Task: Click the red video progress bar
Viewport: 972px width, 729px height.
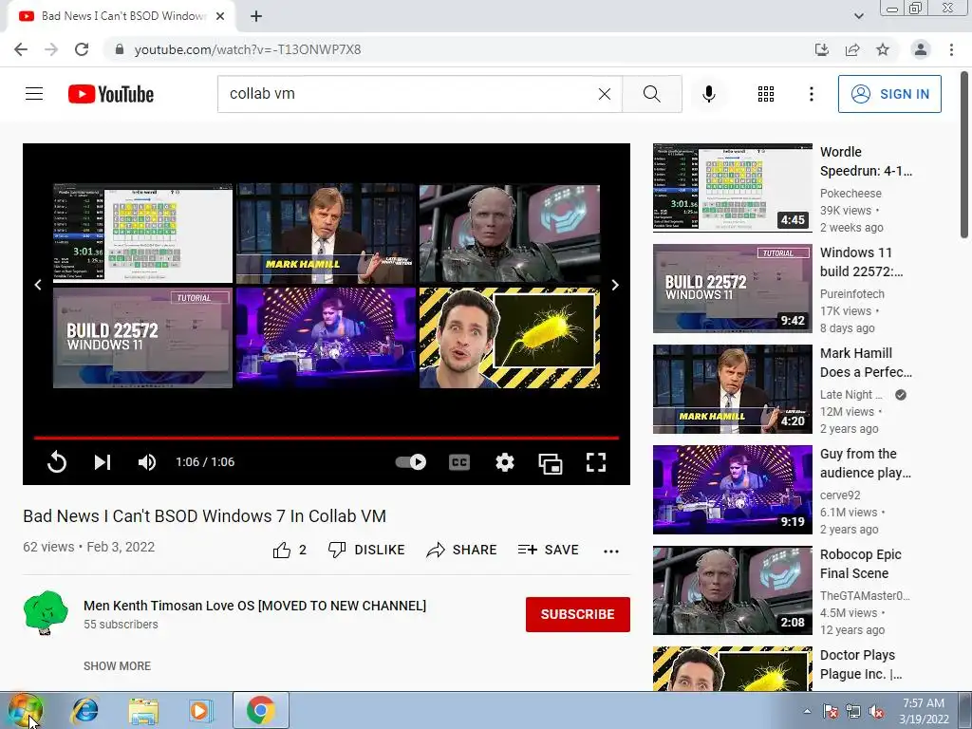Action: coord(327,438)
